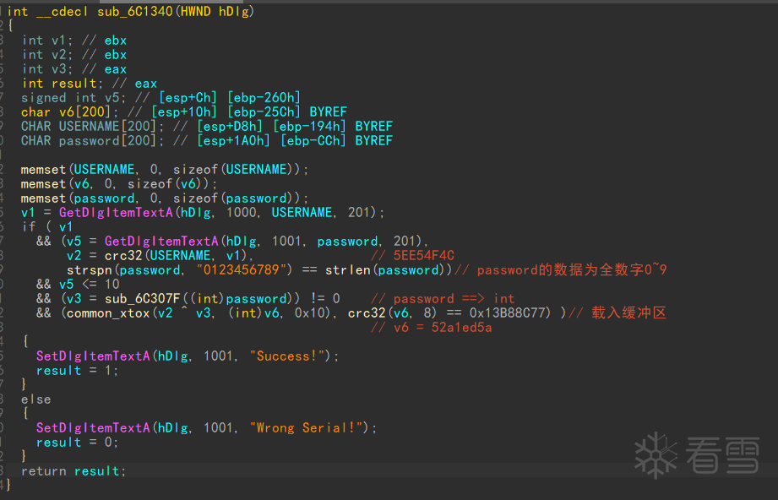
Task: Select the "Wrong Serial!" string literal
Action: pyautogui.click(x=306, y=428)
